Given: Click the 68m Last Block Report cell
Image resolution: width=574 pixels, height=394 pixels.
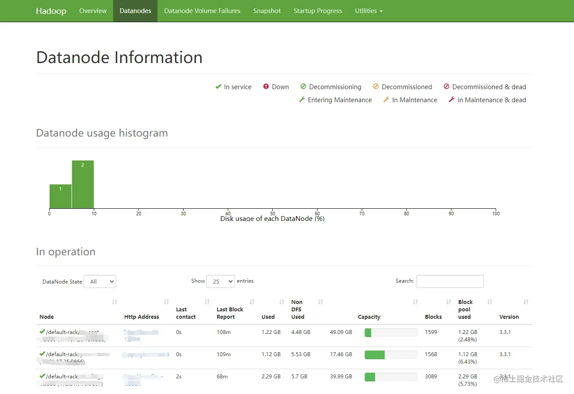Looking at the screenshot, I should tap(222, 377).
